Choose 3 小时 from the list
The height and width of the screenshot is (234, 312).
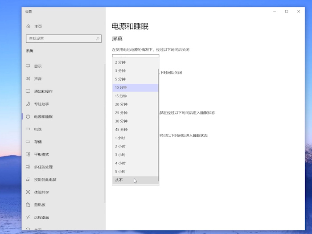pyautogui.click(x=135, y=155)
